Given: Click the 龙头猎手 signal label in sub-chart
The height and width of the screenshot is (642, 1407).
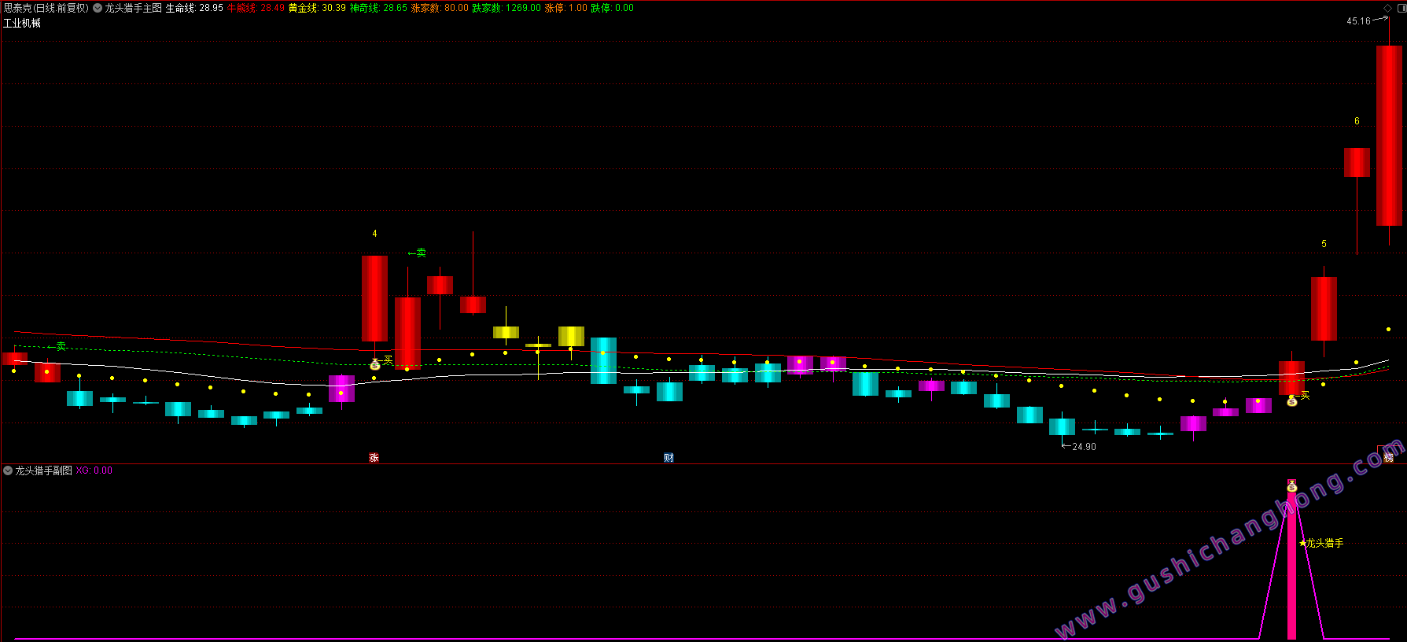Looking at the screenshot, I should click(x=1324, y=543).
